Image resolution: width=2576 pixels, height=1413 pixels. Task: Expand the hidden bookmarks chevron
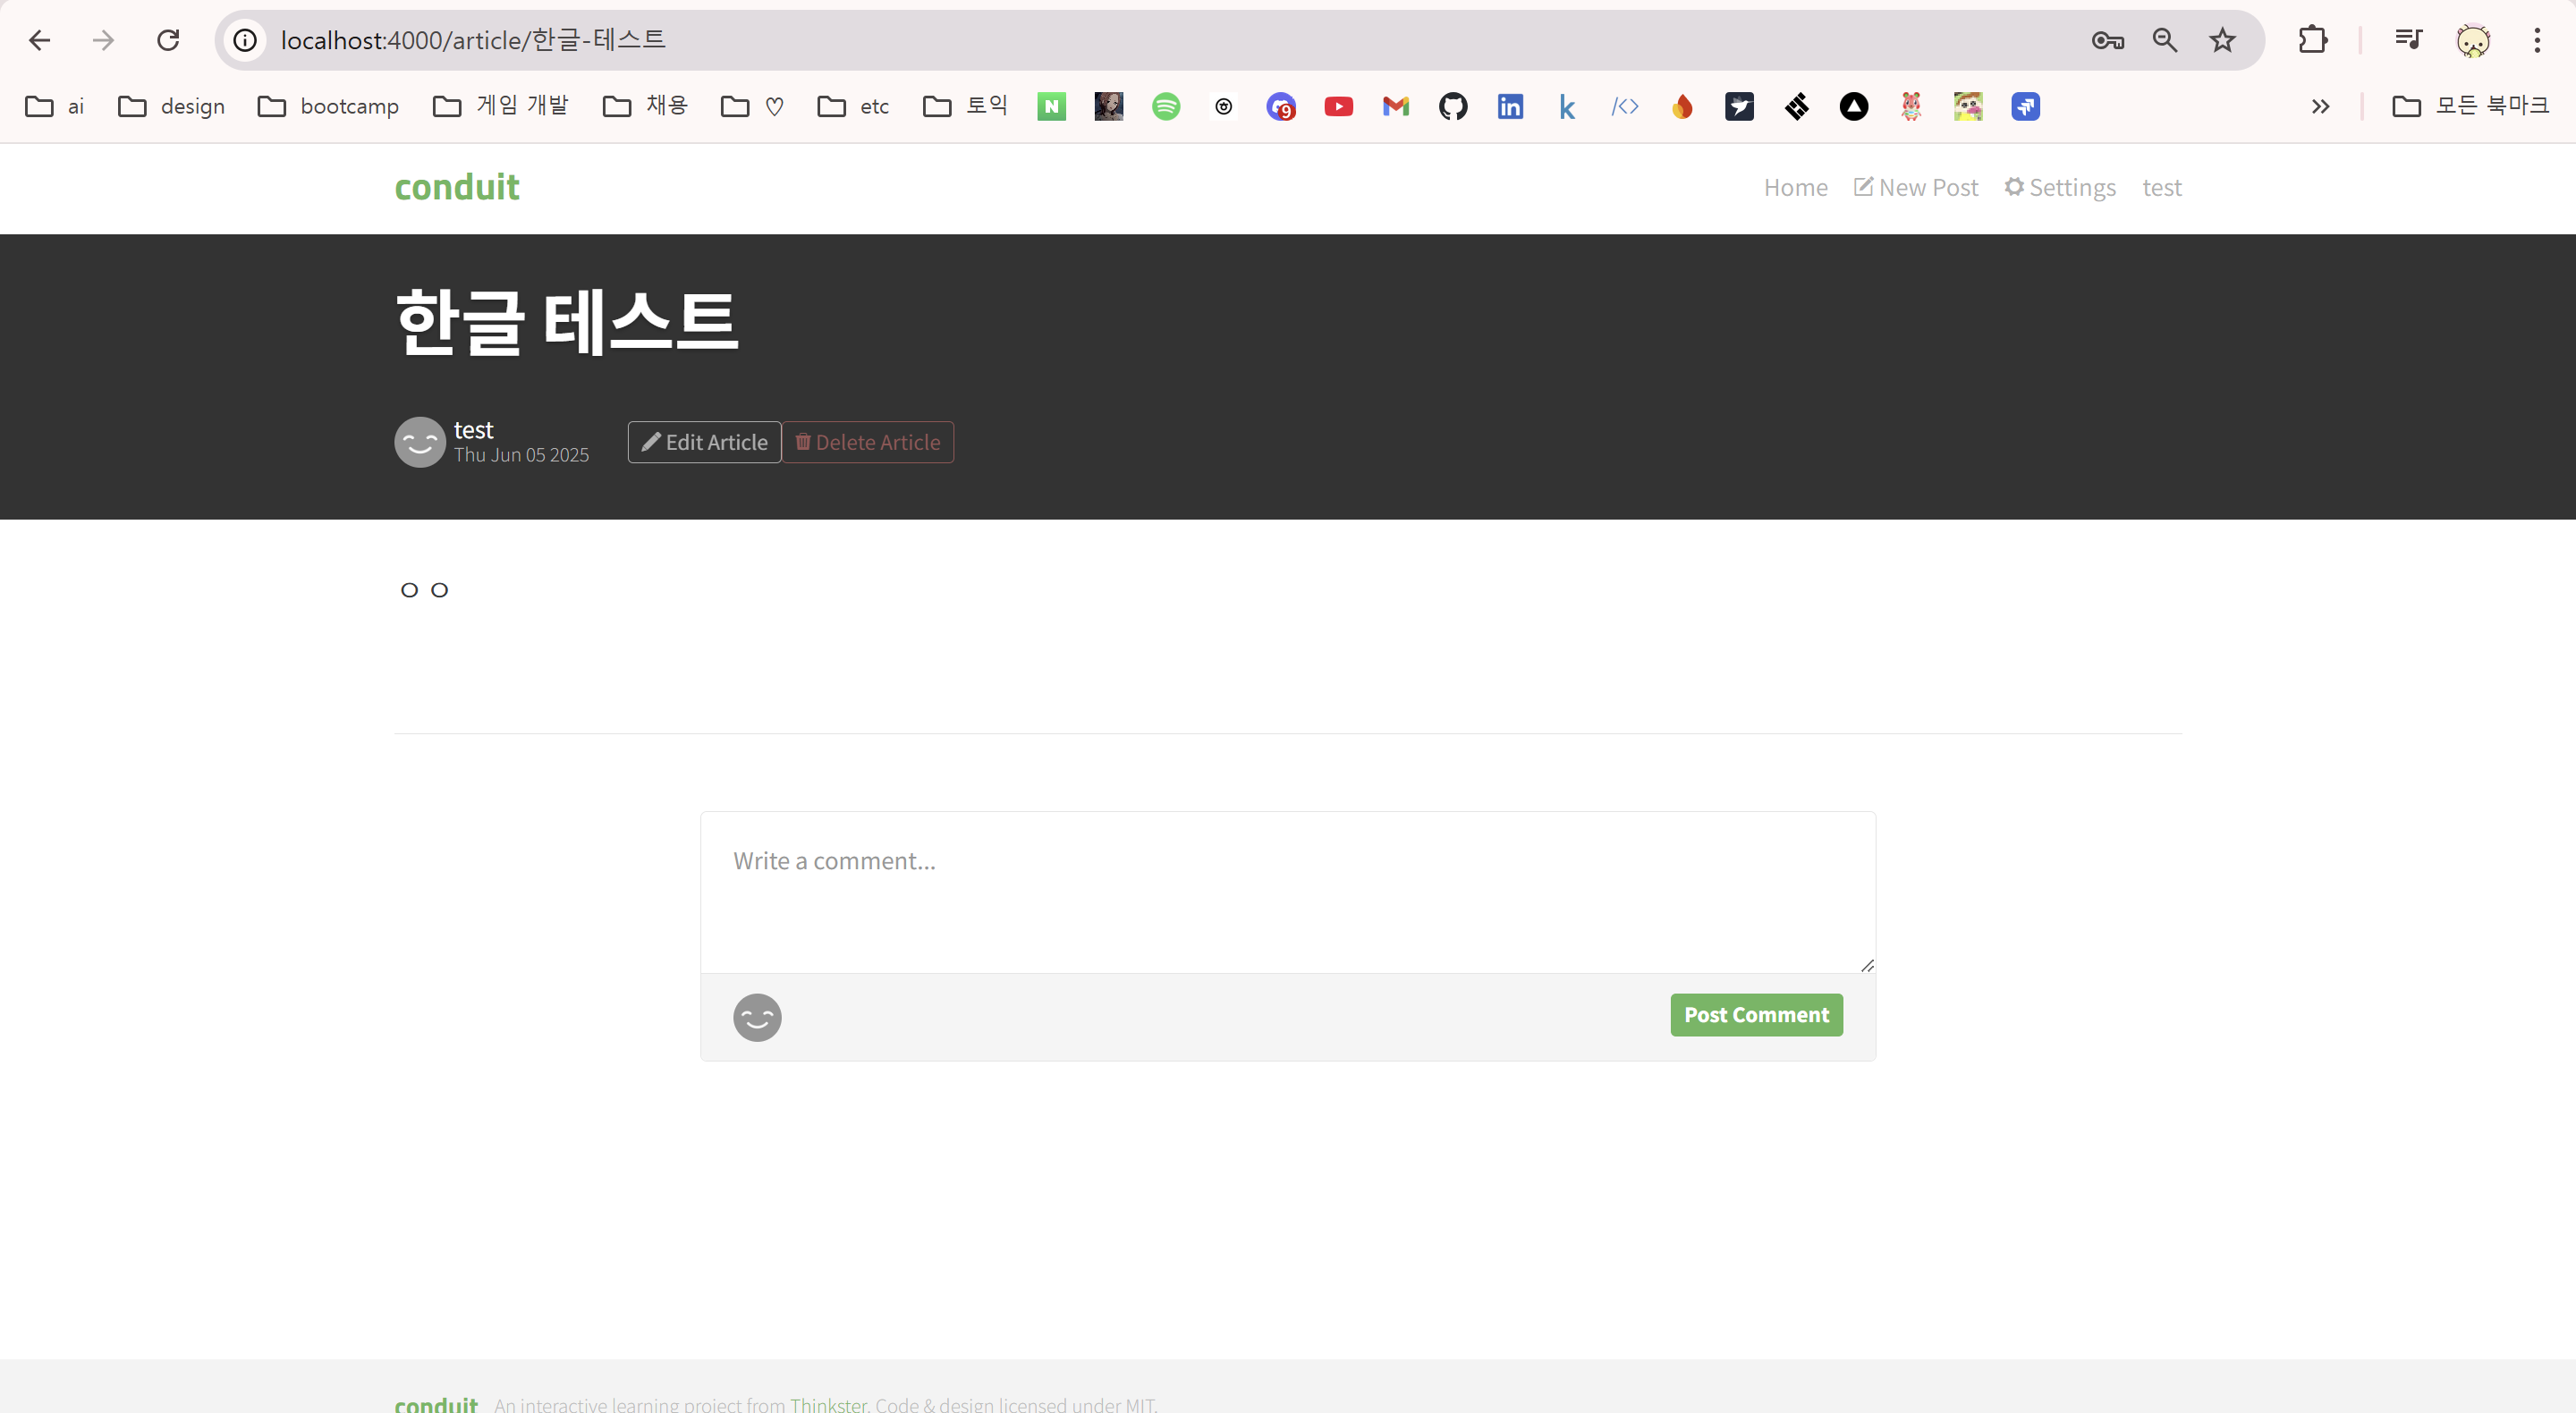(2321, 106)
